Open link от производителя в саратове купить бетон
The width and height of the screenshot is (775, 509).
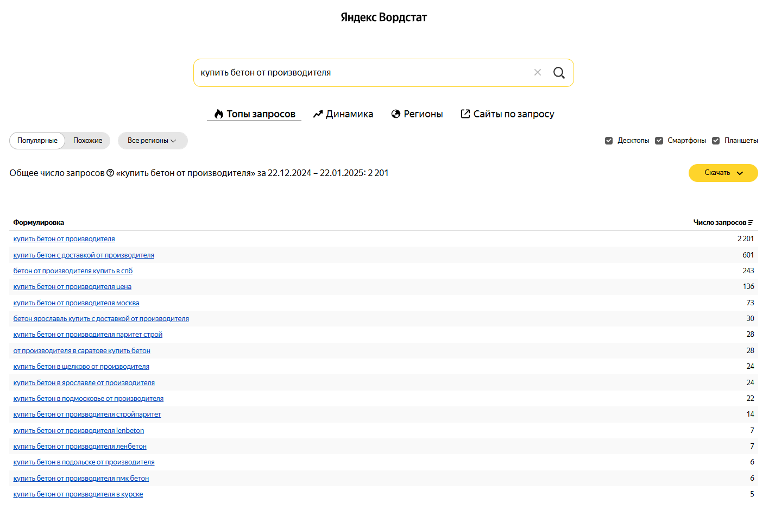coord(82,351)
